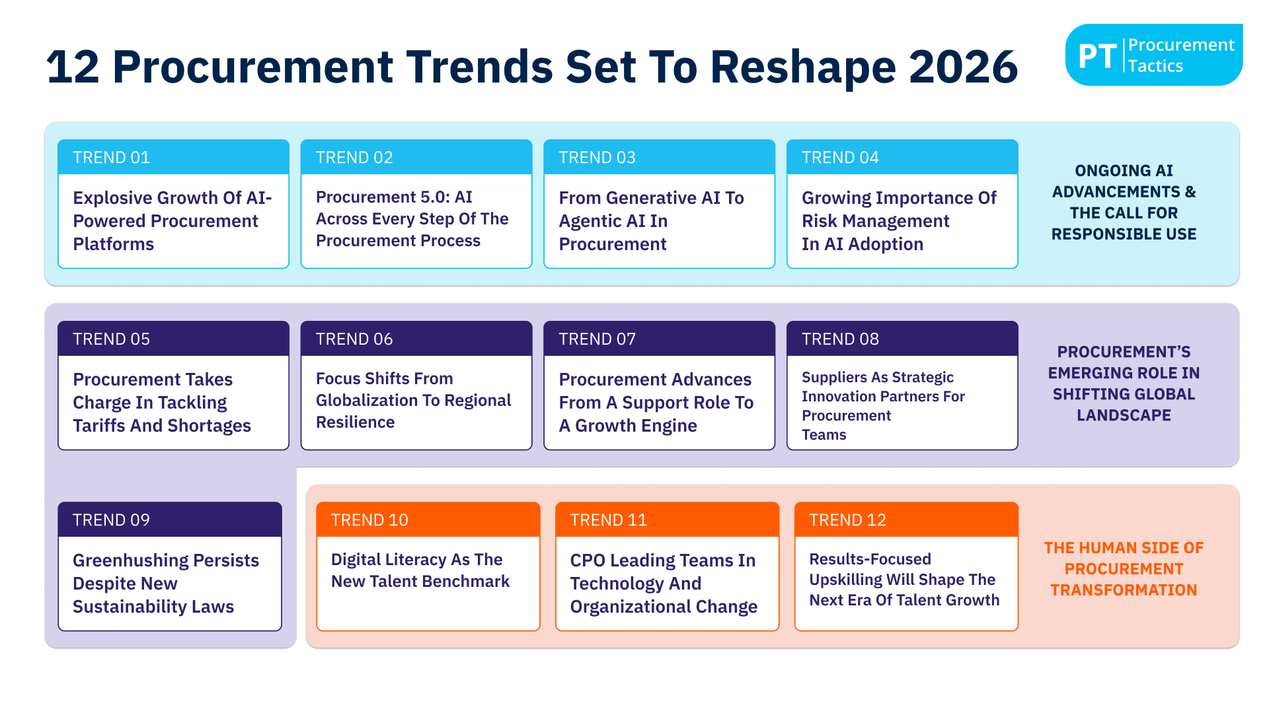Click 'Procurement Advances From A Support Role' card
This screenshot has height=713, width=1269.
tap(658, 402)
